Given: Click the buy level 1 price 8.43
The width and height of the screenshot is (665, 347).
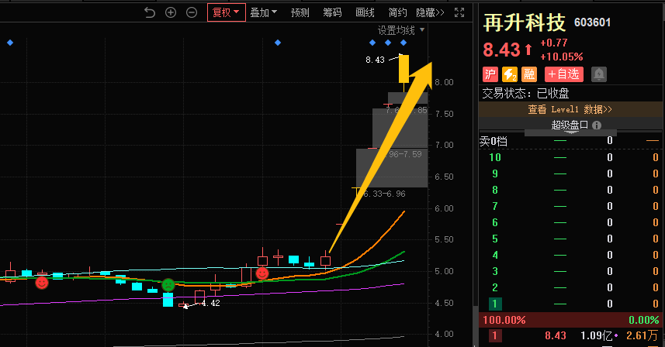Looking at the screenshot, I should click(x=555, y=336).
